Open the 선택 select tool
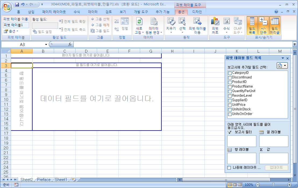 (182, 26)
